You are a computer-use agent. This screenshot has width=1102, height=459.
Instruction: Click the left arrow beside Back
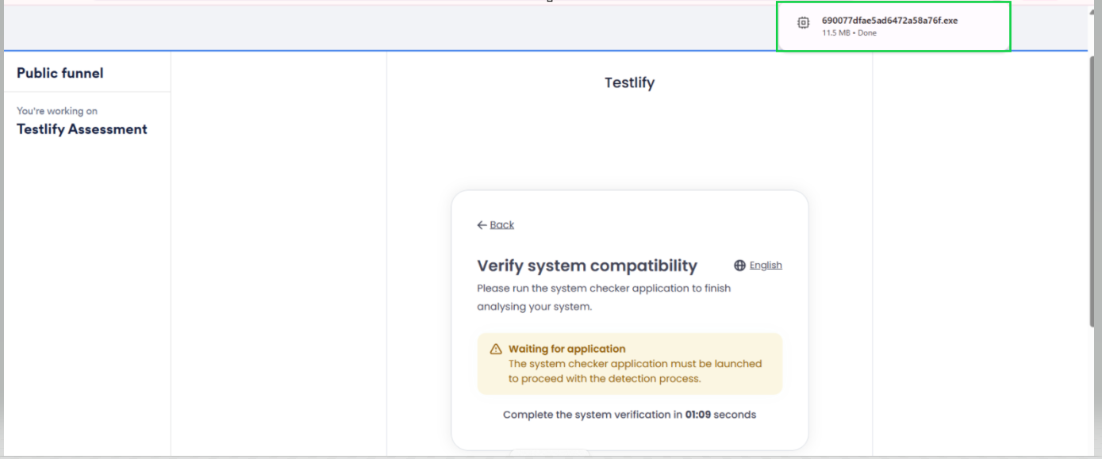[482, 225]
